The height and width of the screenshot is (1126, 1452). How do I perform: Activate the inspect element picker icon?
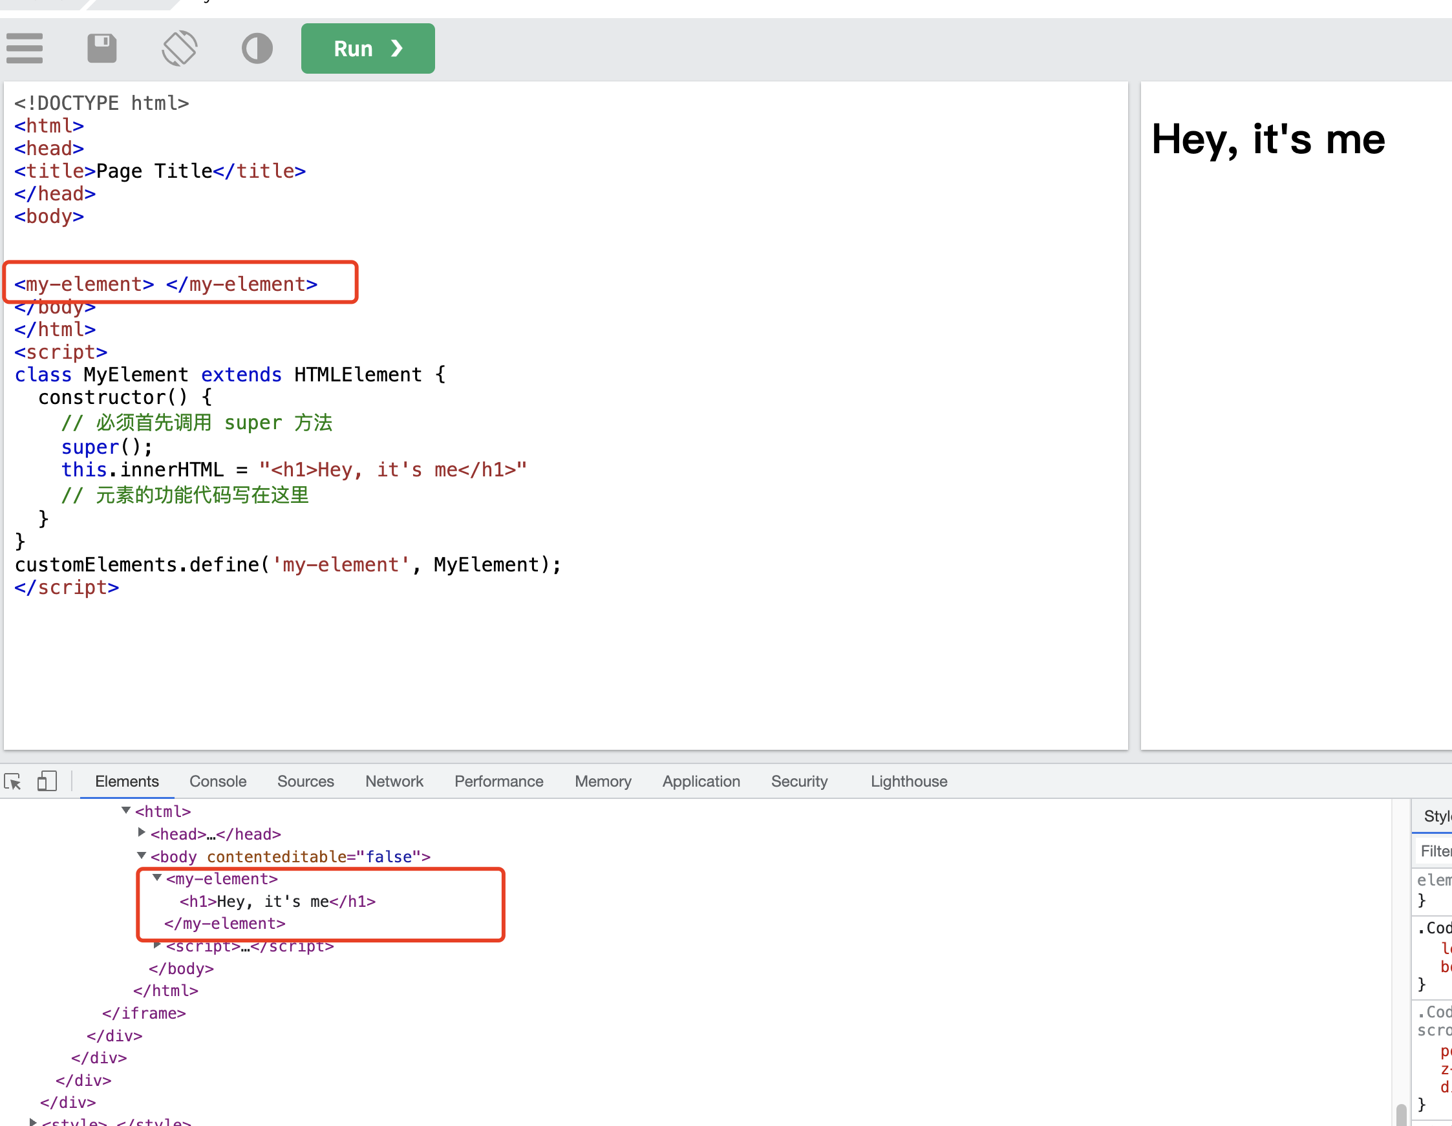click(13, 781)
